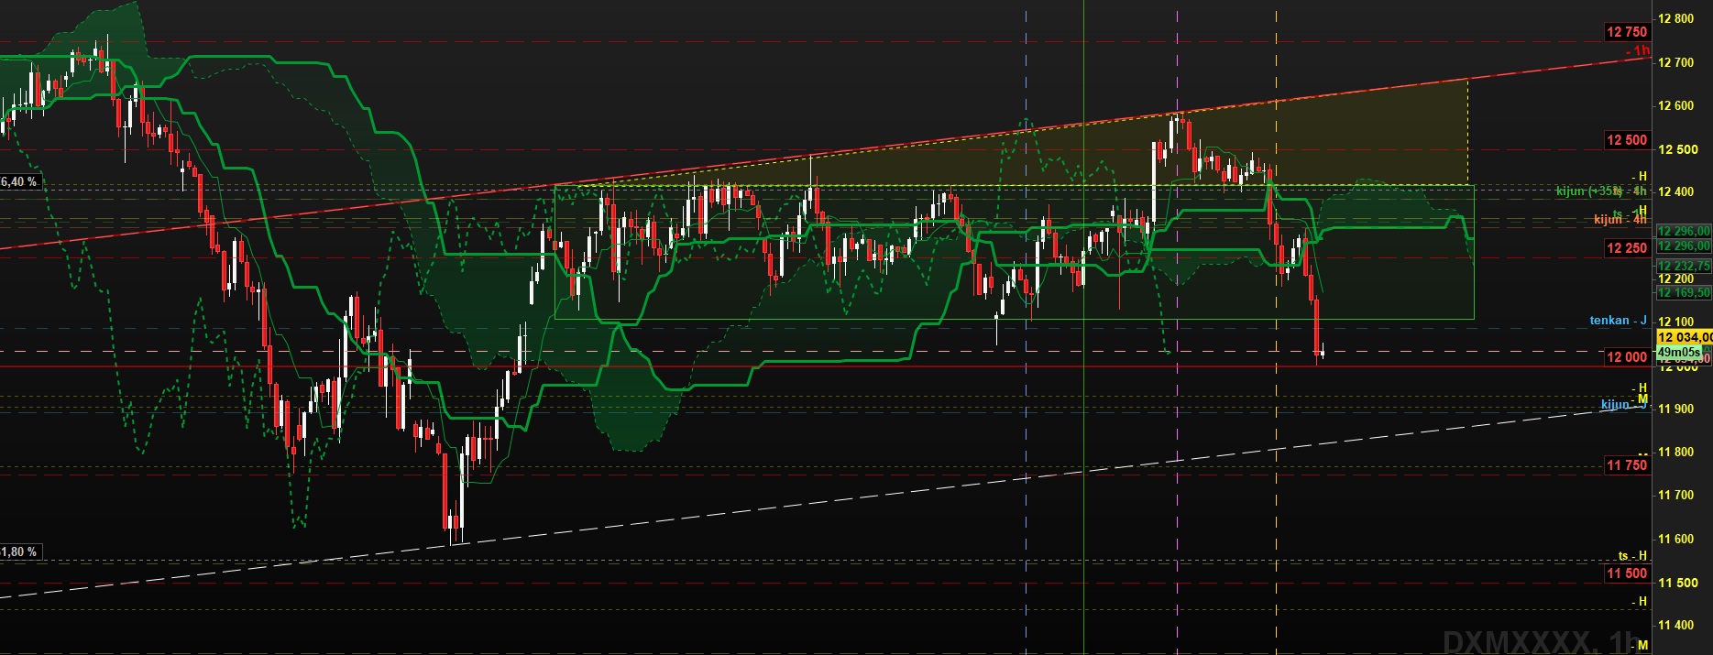Click the yellow 12 500 axis value
This screenshot has width=1713, height=655.
[1679, 149]
